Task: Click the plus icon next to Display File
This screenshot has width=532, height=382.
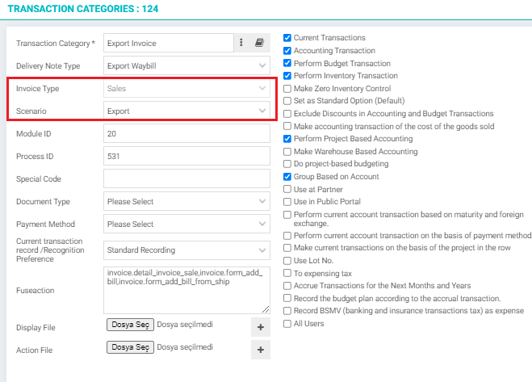Action: point(261,327)
